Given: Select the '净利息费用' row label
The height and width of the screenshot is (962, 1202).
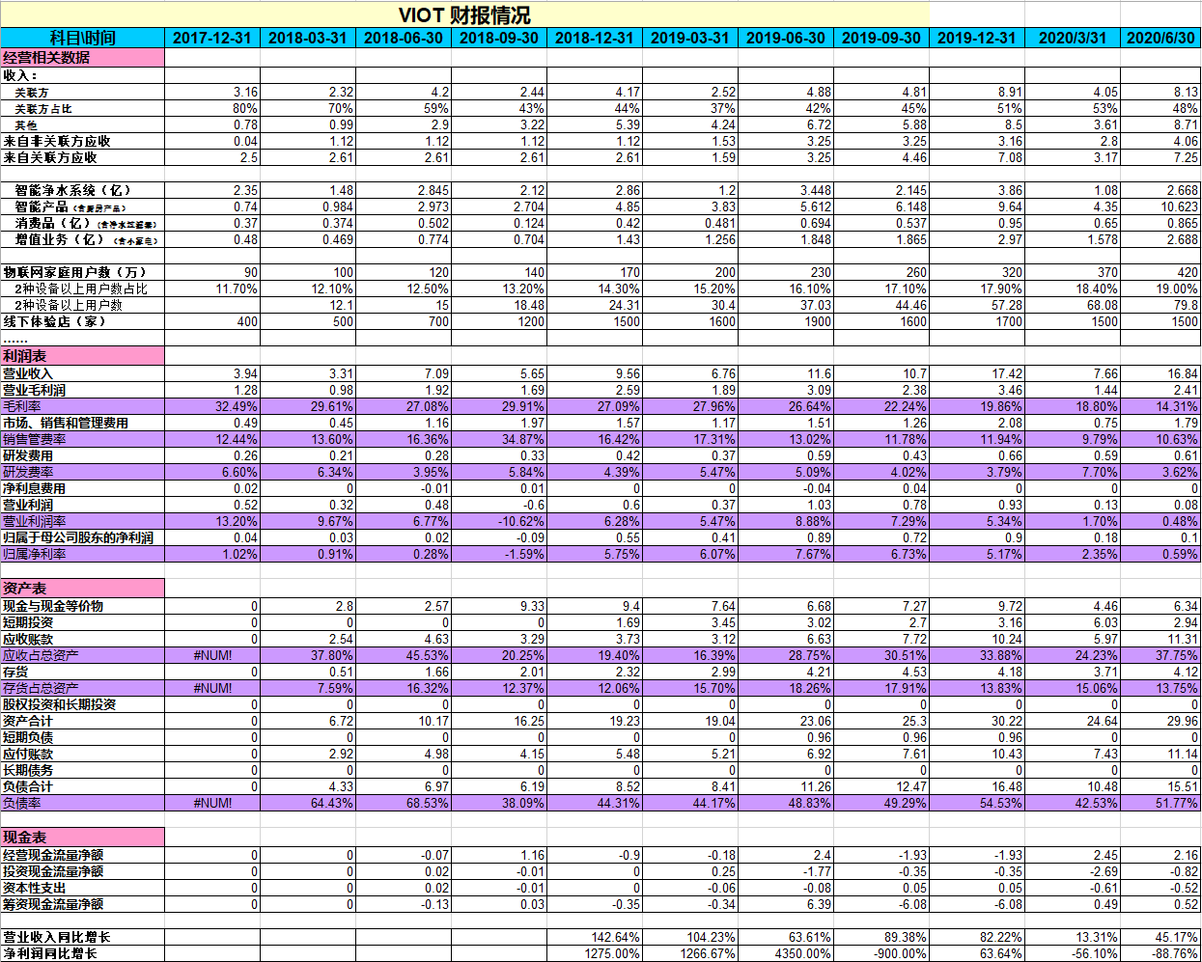Looking at the screenshot, I should point(35,488).
